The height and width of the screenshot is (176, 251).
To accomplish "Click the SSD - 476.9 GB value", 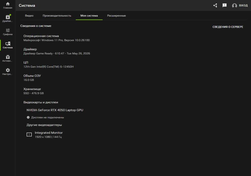I will (x=33, y=93).
